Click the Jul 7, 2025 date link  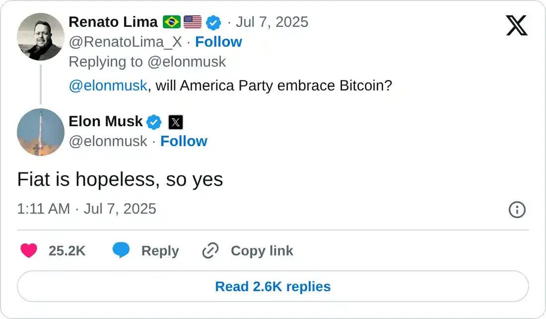[272, 22]
